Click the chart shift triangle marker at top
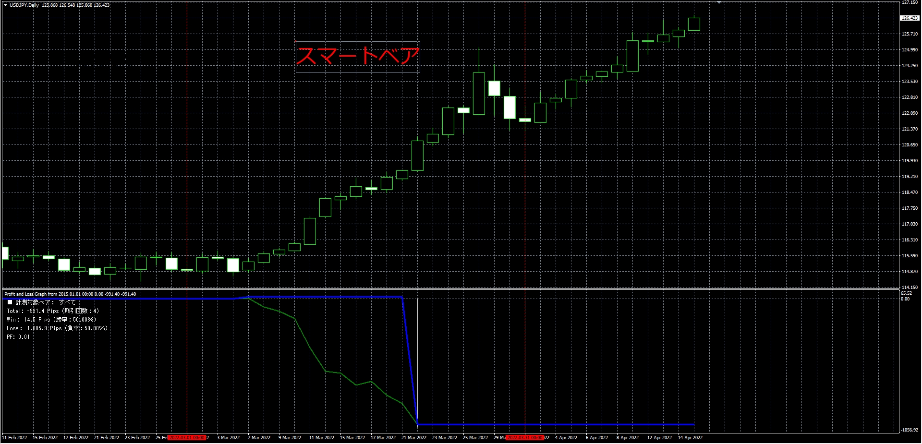The height and width of the screenshot is (444, 922). coord(719,3)
